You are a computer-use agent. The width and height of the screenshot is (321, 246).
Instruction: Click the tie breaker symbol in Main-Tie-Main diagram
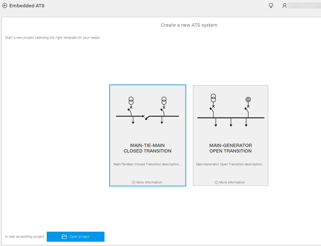[x=147, y=117]
